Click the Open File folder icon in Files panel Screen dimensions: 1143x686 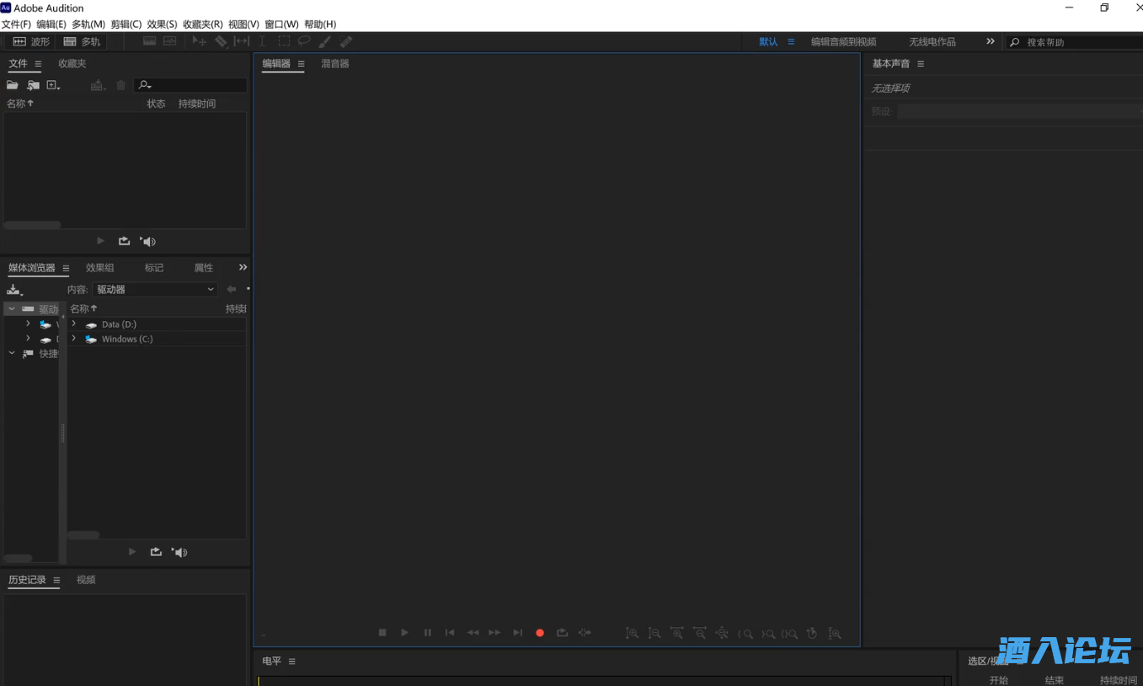click(x=13, y=85)
